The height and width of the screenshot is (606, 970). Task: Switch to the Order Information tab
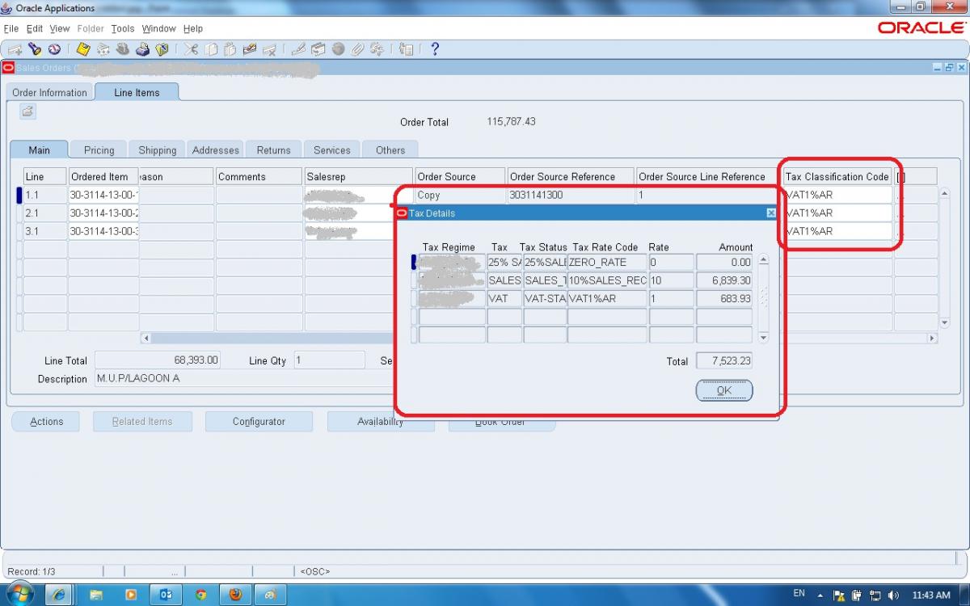point(49,92)
